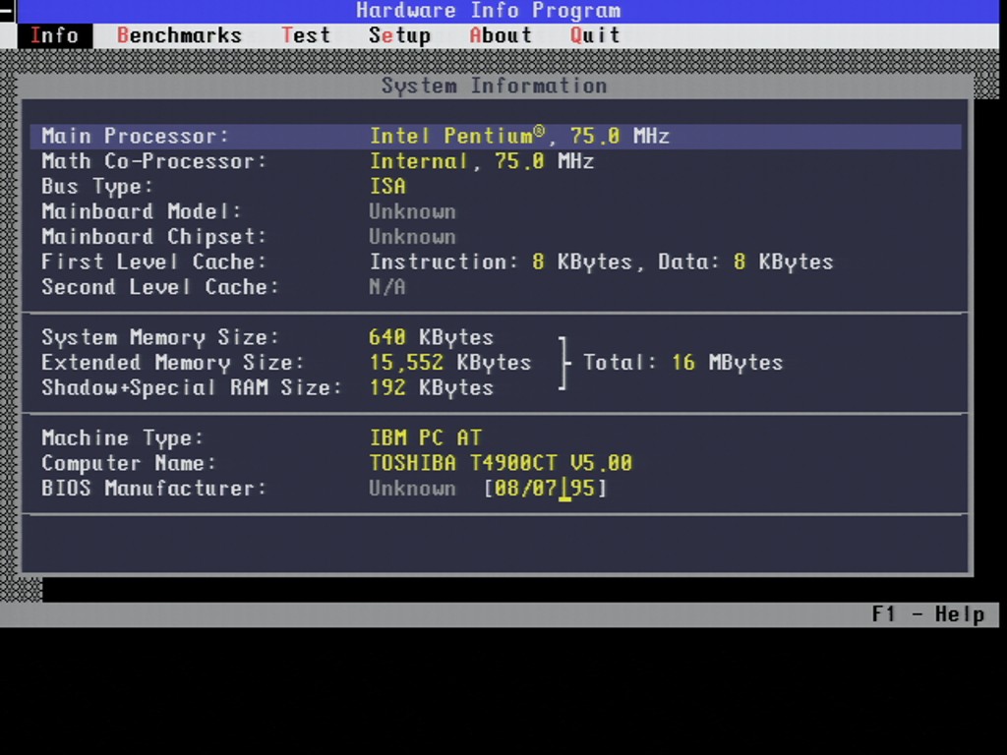Click the ISA bus value
Screen dimensions: 1007x755
(387, 186)
